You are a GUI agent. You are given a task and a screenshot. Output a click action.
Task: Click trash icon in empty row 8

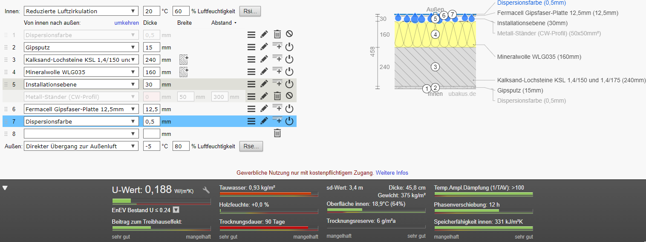pos(277,134)
